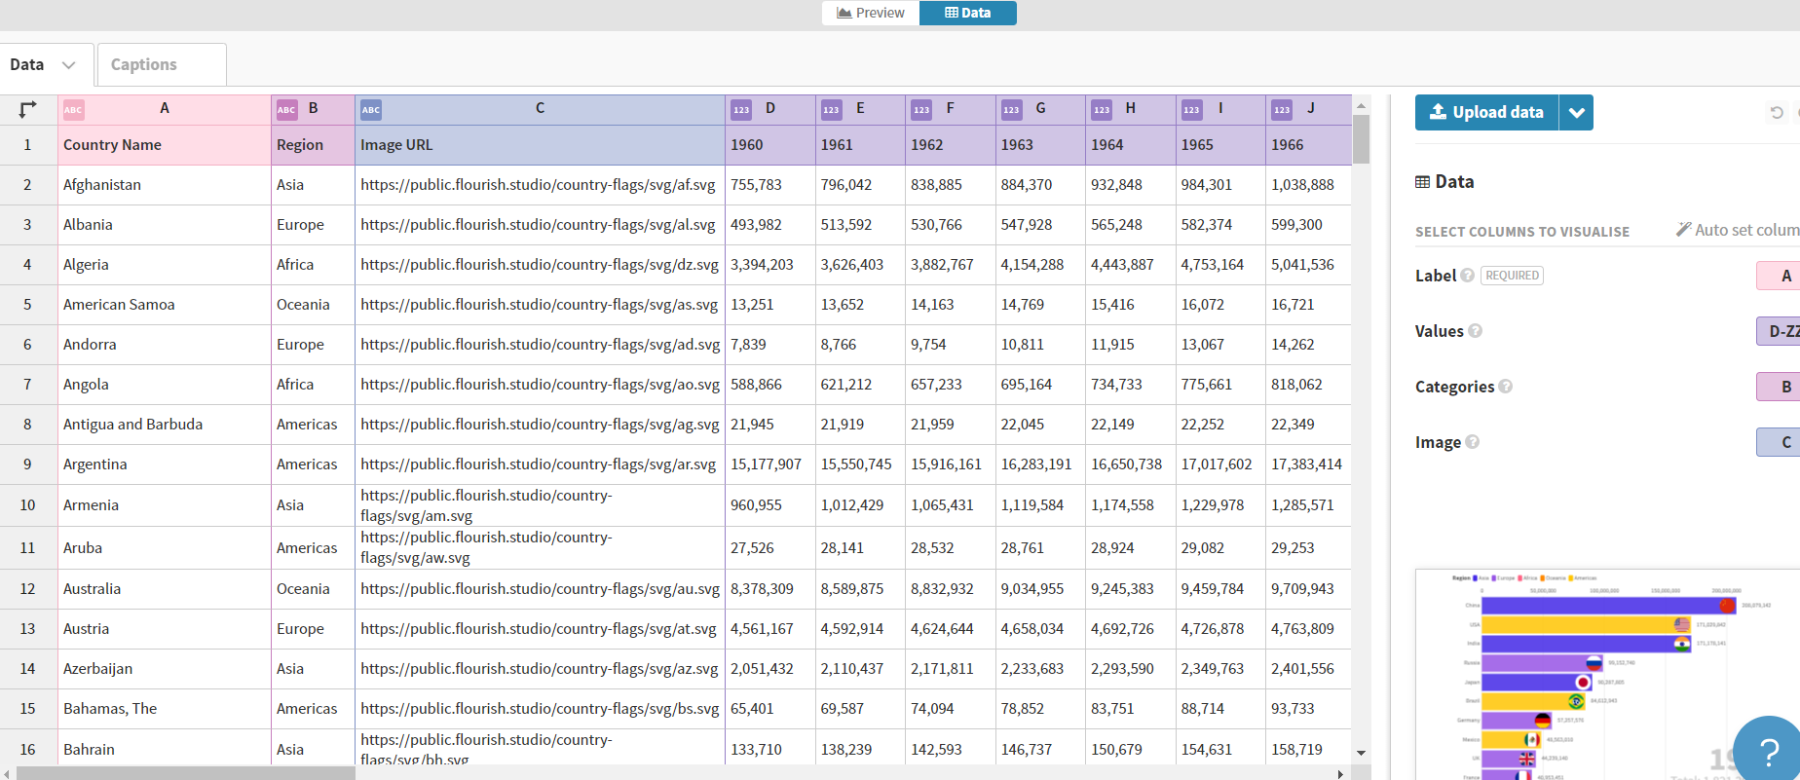Click the 599,300 cell in Albania row
The width and height of the screenshot is (1800, 780).
click(x=1308, y=225)
